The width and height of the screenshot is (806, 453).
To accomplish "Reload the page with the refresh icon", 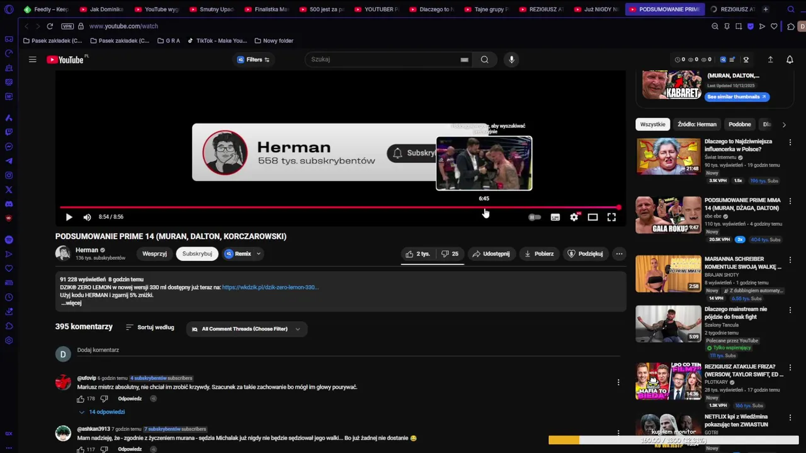I will pos(50,26).
